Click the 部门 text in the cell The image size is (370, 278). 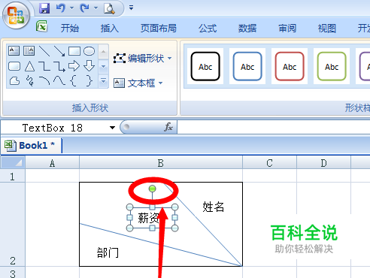(x=108, y=252)
